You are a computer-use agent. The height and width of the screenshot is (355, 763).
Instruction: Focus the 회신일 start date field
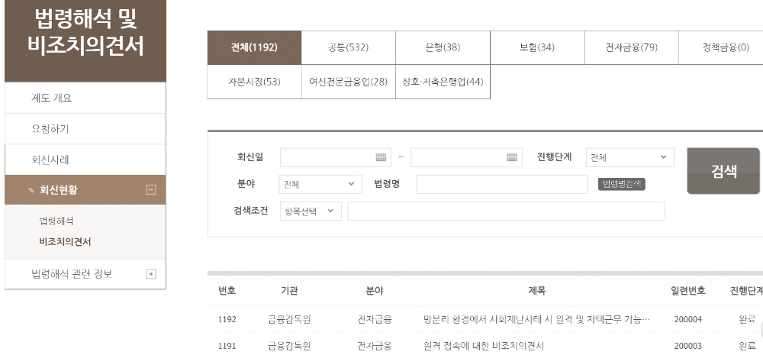335,157
